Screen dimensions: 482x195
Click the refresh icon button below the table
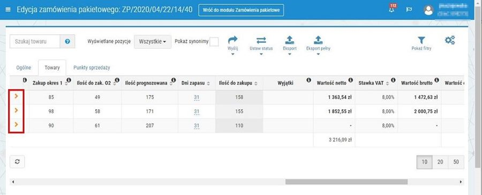click(17, 162)
